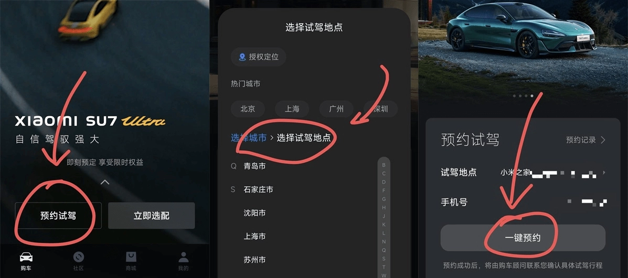Choose 青岛市 from the city list
This screenshot has height=278, width=628.
(x=255, y=166)
